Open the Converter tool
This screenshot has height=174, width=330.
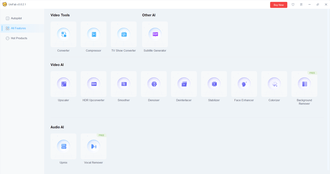(63, 34)
